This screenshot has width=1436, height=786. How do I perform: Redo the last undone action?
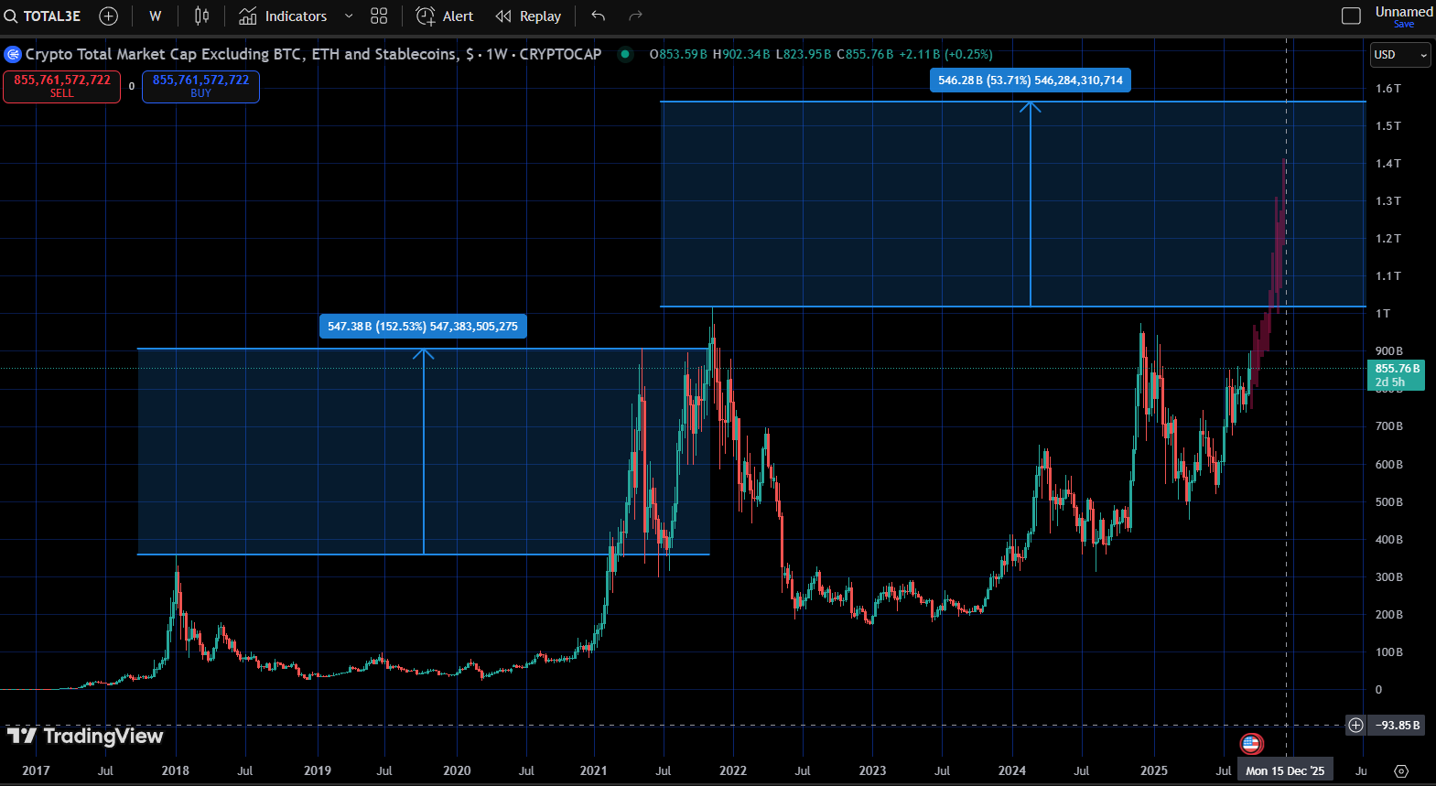pyautogui.click(x=636, y=16)
